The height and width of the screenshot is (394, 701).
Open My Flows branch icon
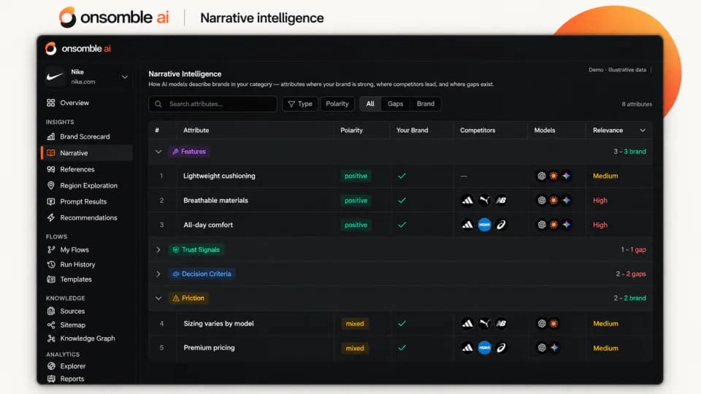point(51,250)
